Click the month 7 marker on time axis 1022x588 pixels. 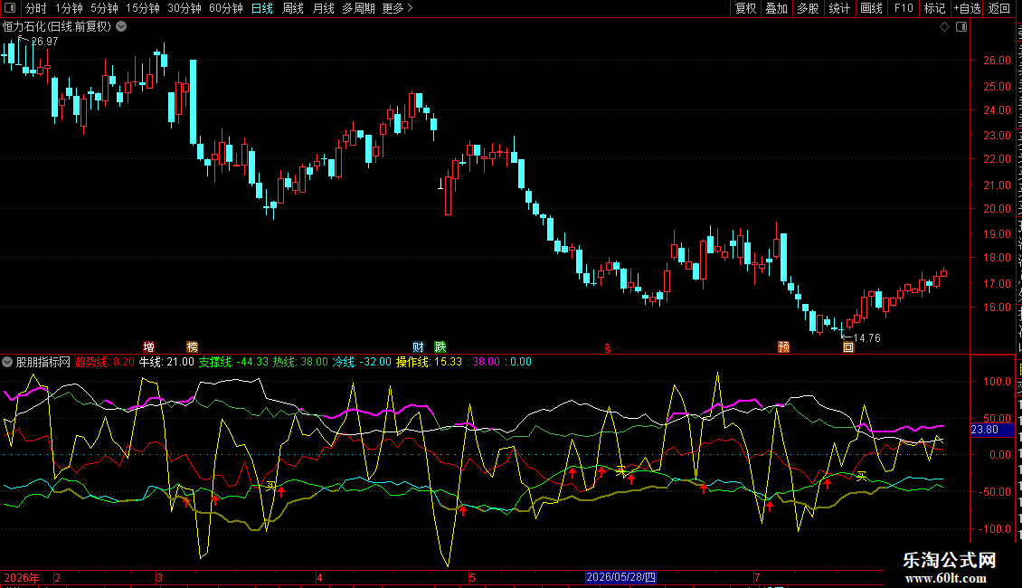757,577
